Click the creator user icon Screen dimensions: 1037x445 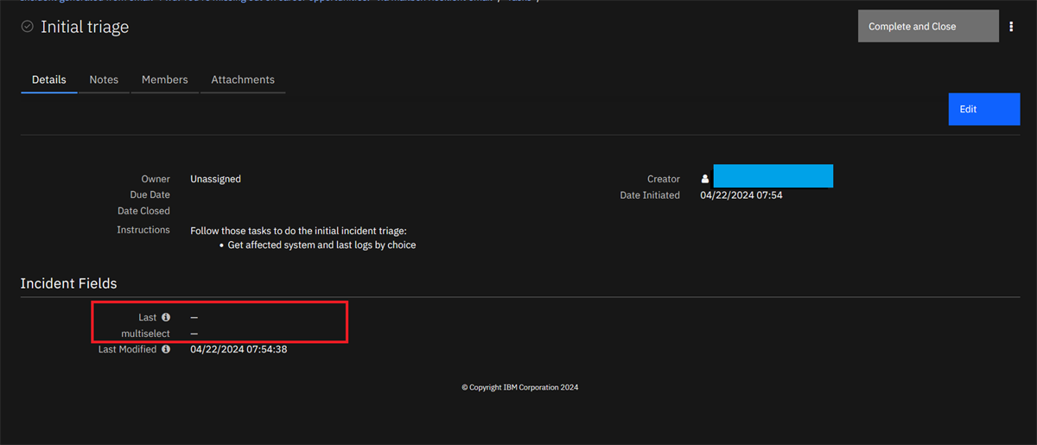pyautogui.click(x=705, y=179)
